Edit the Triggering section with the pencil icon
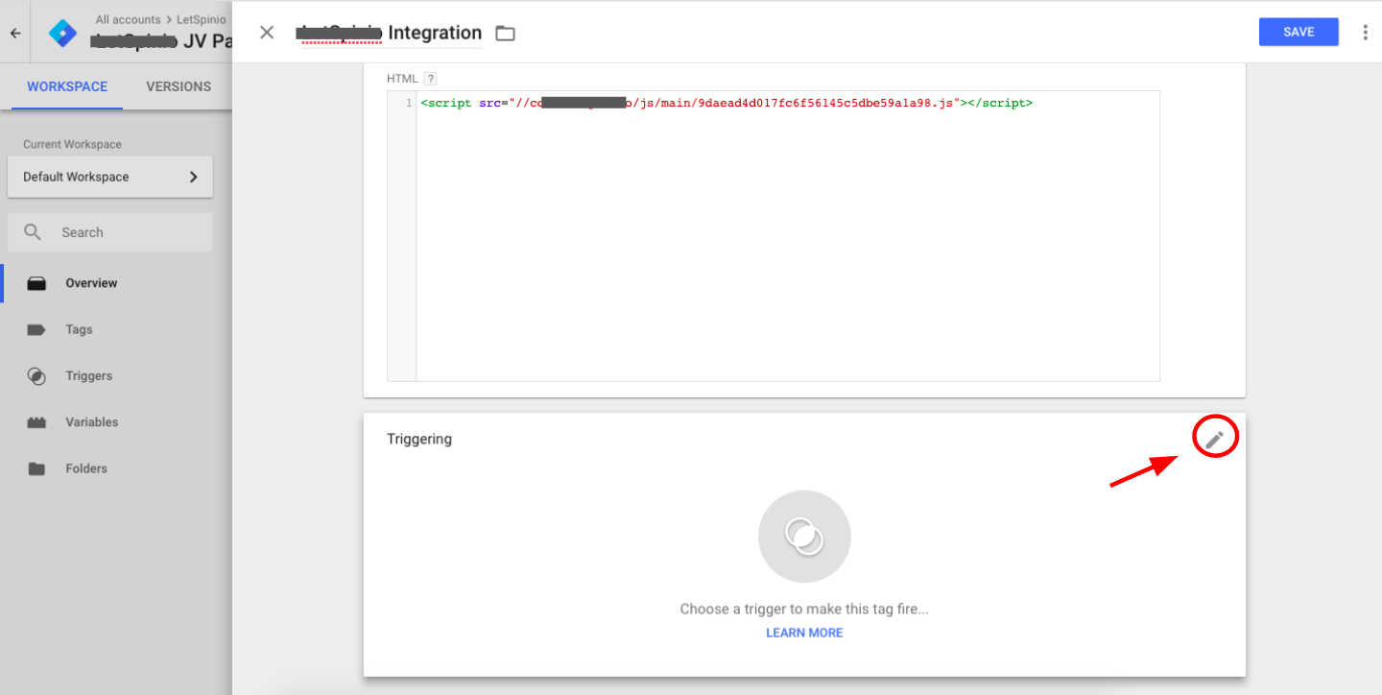Screen dimensions: 1382x695 tap(1215, 440)
